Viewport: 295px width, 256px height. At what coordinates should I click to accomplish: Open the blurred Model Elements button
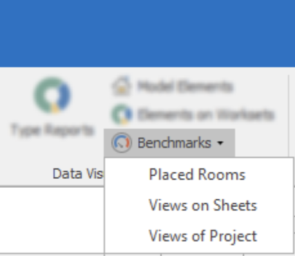click(x=173, y=86)
